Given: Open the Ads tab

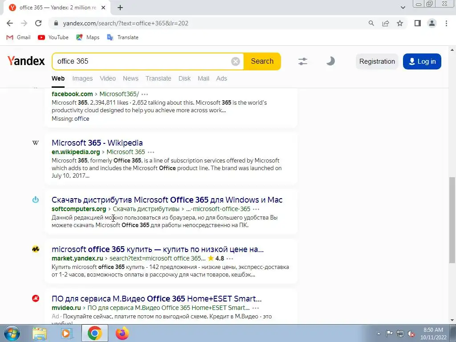Looking at the screenshot, I should click(x=221, y=78).
